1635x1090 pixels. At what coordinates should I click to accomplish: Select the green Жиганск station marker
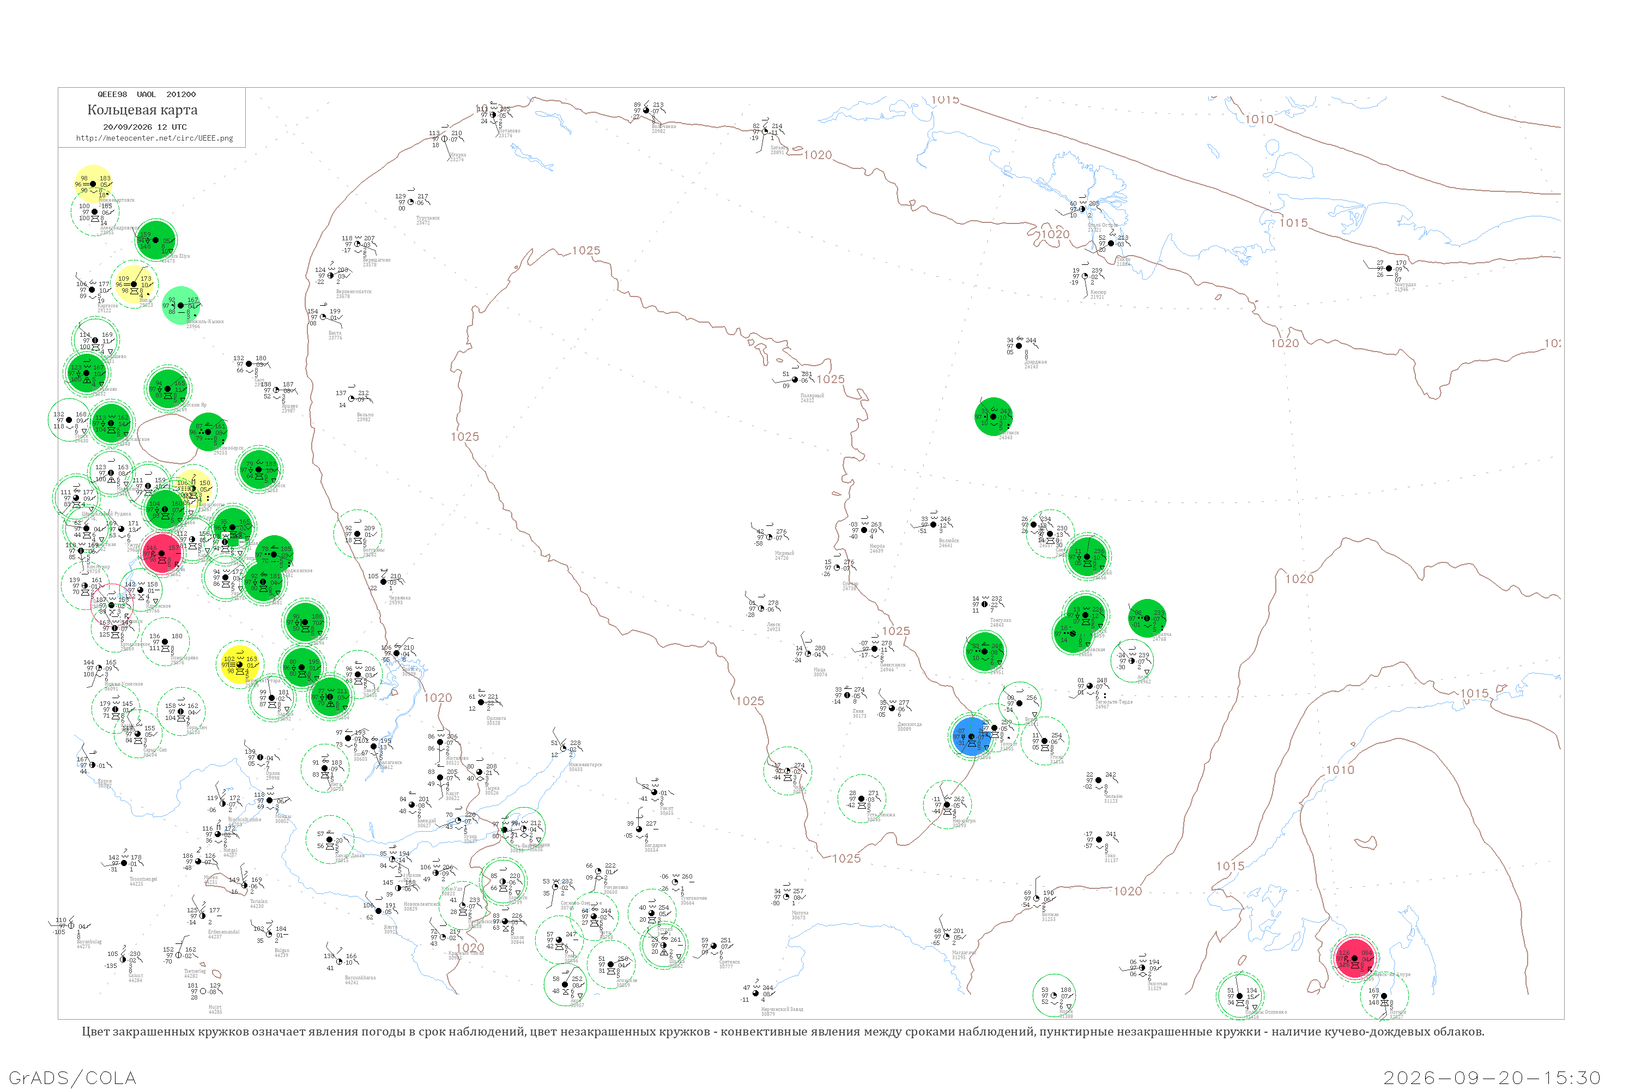click(x=994, y=416)
